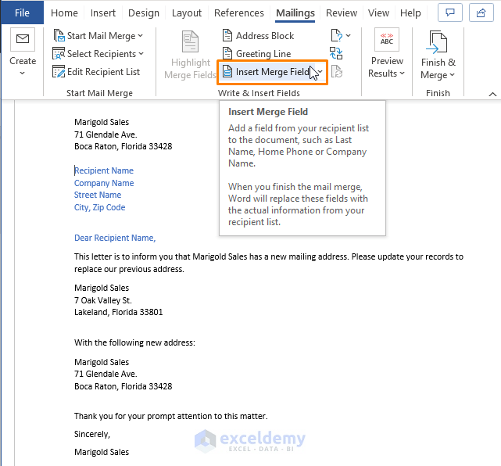Click the Match Fields icon
This screenshot has width=501, height=466.
(336, 53)
